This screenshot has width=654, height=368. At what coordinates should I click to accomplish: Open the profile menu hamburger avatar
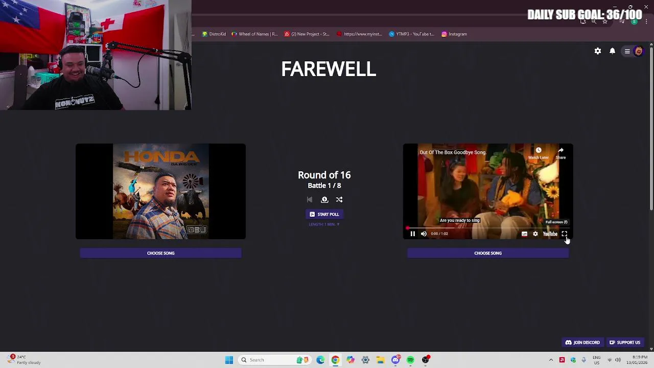[x=633, y=51]
